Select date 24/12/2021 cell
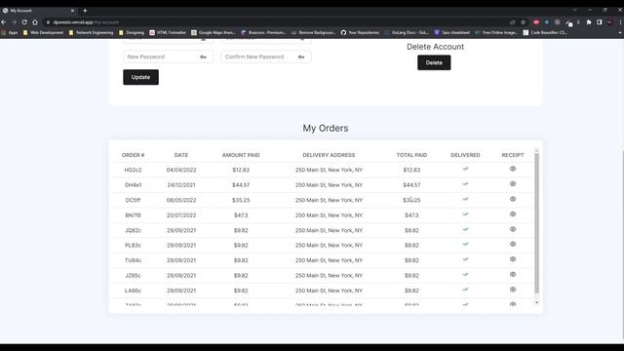This screenshot has width=624, height=351. click(181, 185)
